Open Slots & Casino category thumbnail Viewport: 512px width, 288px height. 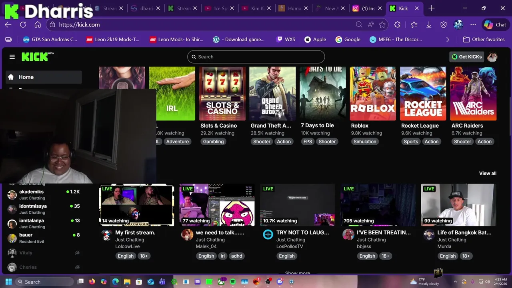tap(222, 94)
